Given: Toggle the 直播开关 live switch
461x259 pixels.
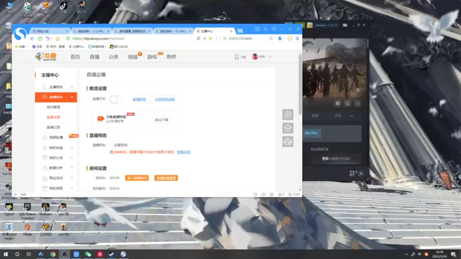Looking at the screenshot, I should click(x=116, y=99).
